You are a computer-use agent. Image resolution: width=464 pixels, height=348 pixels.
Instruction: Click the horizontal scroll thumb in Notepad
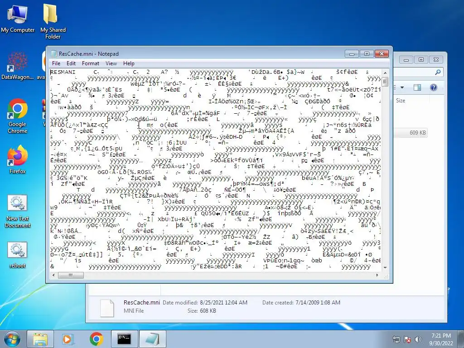click(70, 275)
